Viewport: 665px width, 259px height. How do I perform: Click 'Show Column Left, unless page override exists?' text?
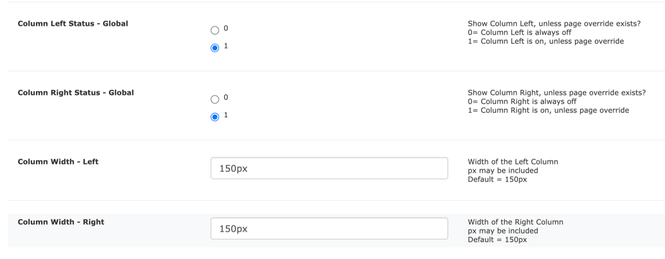coord(554,24)
